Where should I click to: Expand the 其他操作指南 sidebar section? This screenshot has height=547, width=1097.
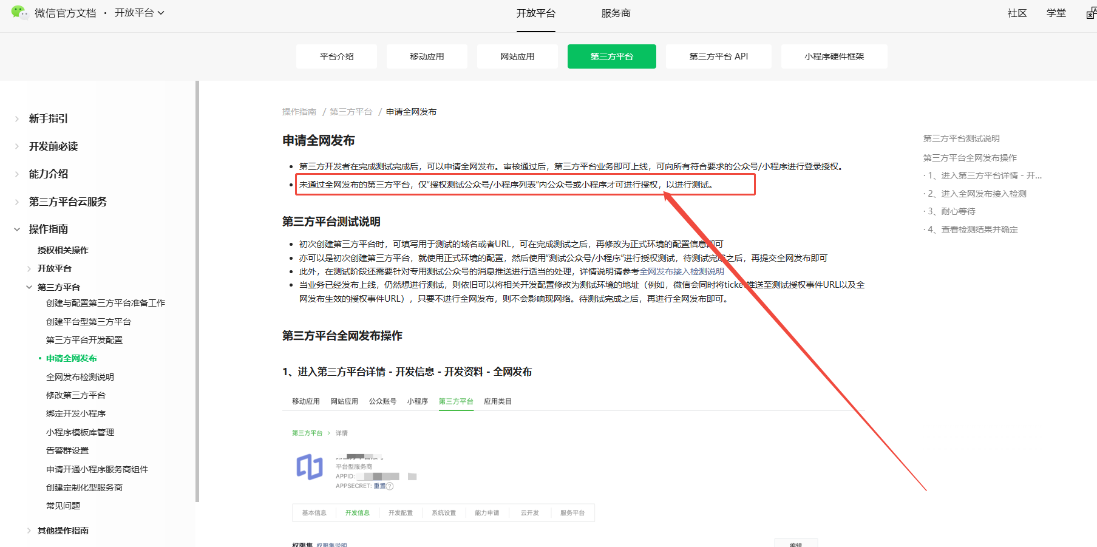tap(63, 531)
